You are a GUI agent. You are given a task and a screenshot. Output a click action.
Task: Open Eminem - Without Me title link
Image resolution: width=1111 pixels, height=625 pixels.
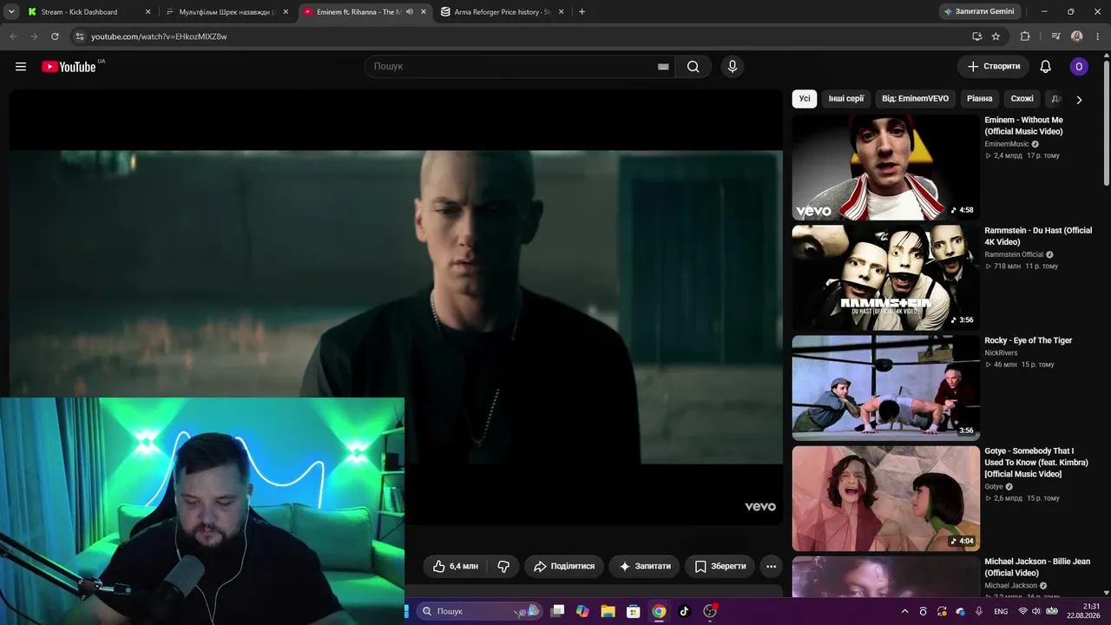1024,126
